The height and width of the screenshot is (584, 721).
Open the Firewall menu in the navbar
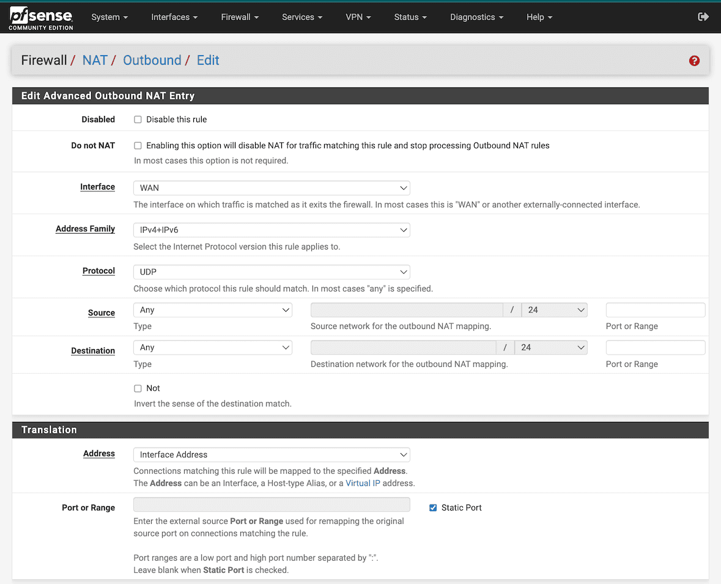[x=239, y=17]
